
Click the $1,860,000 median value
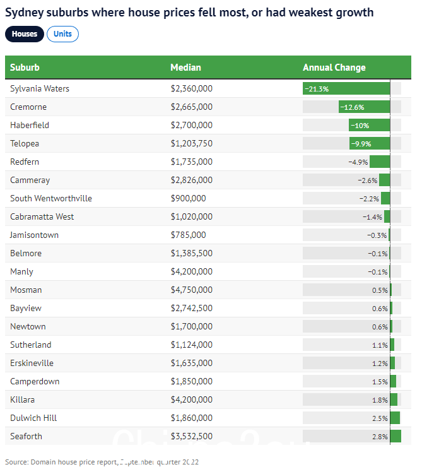[x=191, y=418]
